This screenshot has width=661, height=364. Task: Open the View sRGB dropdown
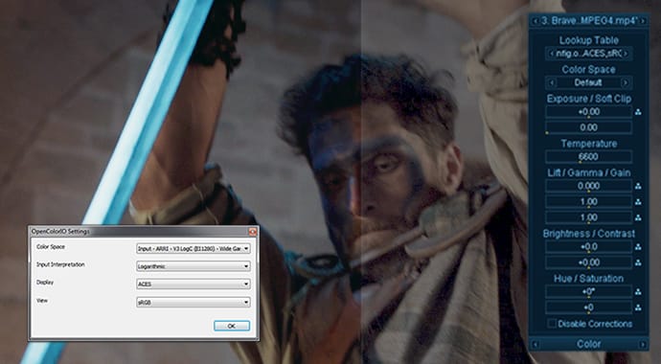pyautogui.click(x=194, y=302)
